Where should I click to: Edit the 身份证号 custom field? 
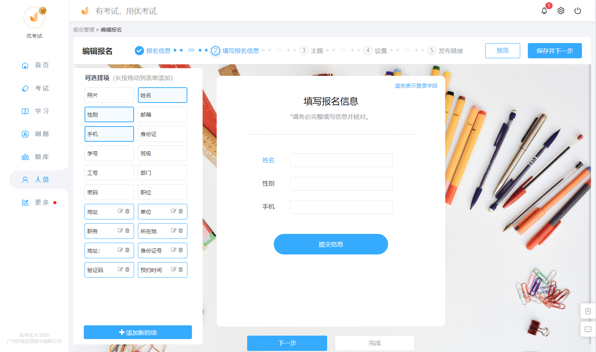tap(174, 250)
